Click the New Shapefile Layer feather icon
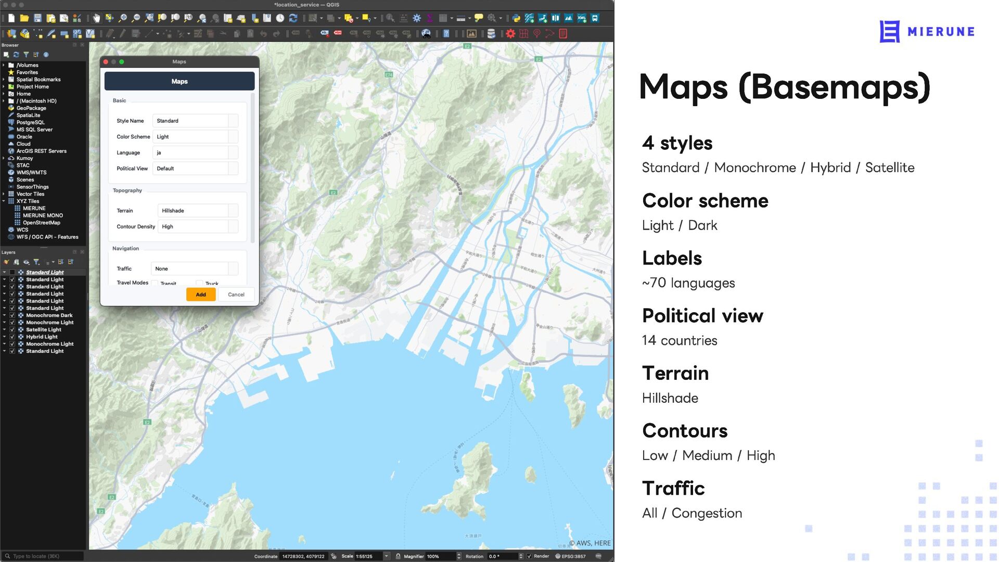Viewport: 999px width, 562px height. [51, 34]
